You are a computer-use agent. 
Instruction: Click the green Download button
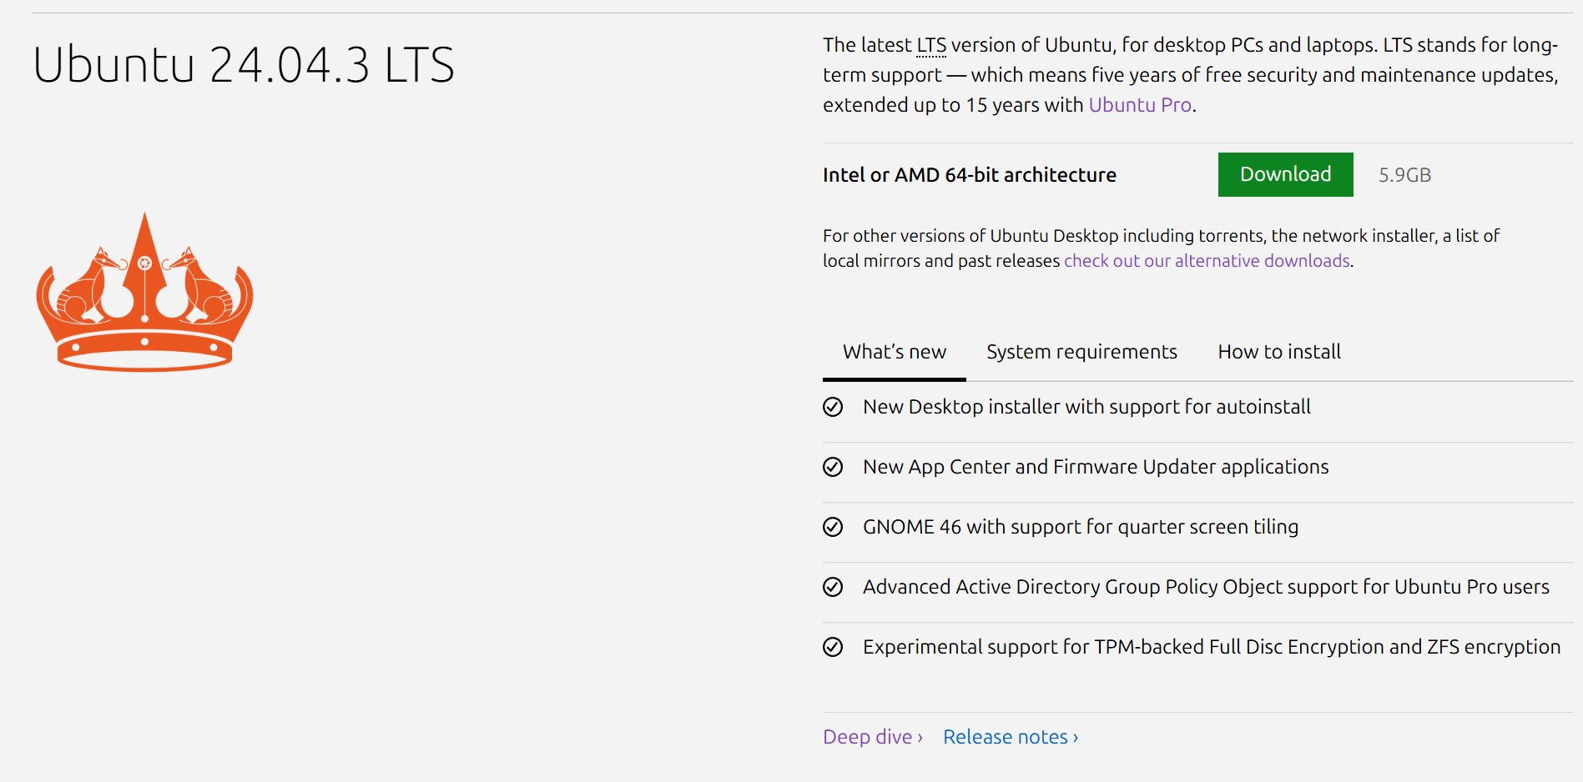point(1285,174)
